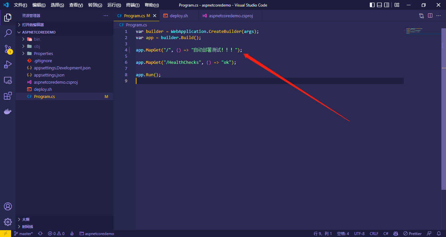Click the feedback icon in status bar
This screenshot has height=237, width=446.
point(429,233)
